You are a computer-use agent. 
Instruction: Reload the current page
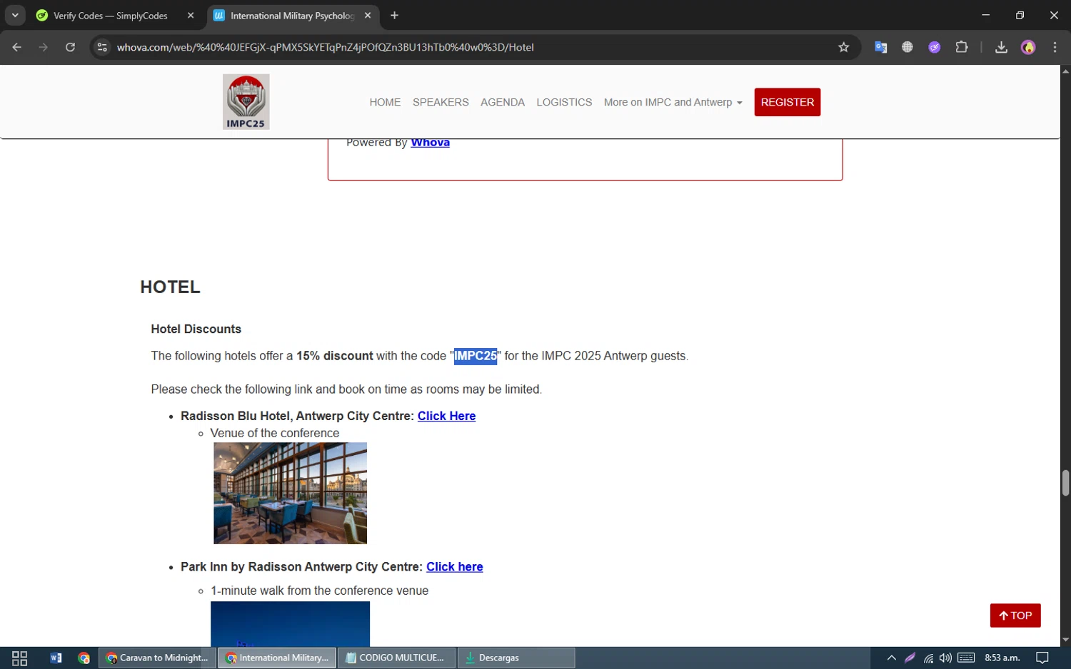pyautogui.click(x=70, y=47)
